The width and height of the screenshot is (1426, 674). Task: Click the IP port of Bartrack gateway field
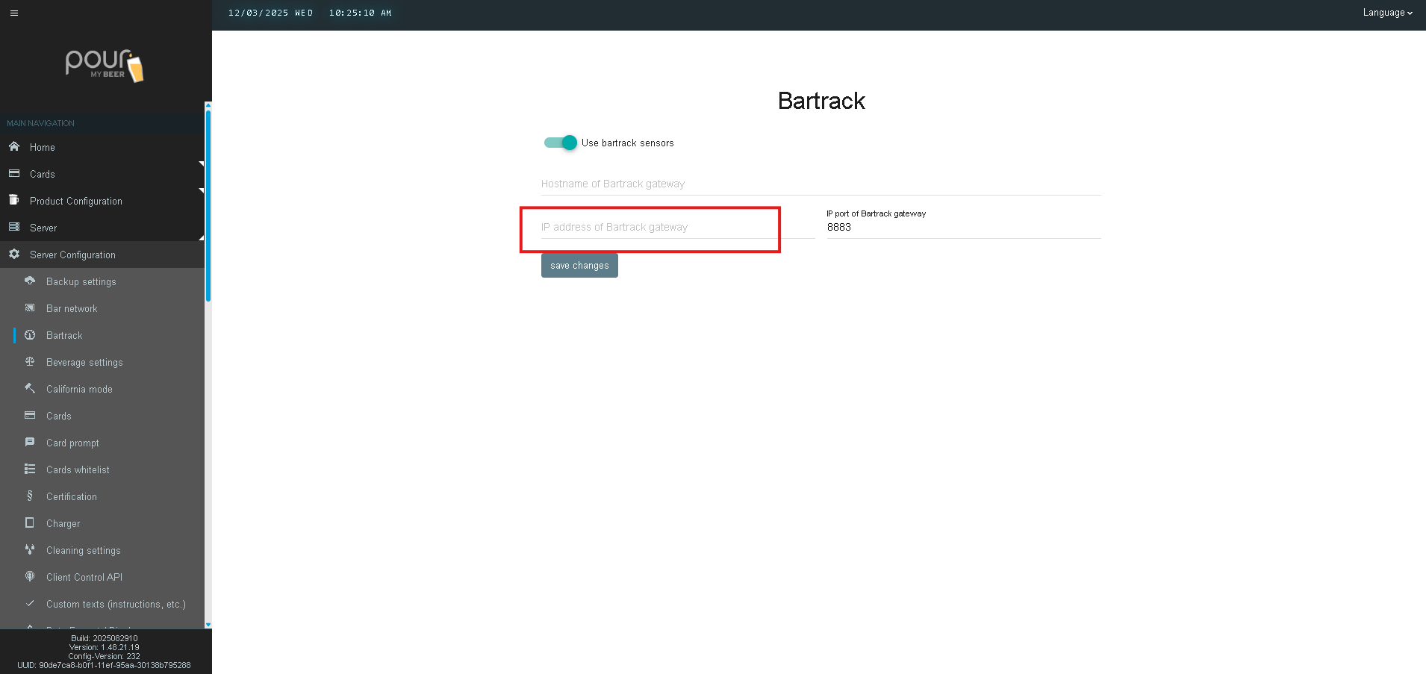click(x=962, y=228)
